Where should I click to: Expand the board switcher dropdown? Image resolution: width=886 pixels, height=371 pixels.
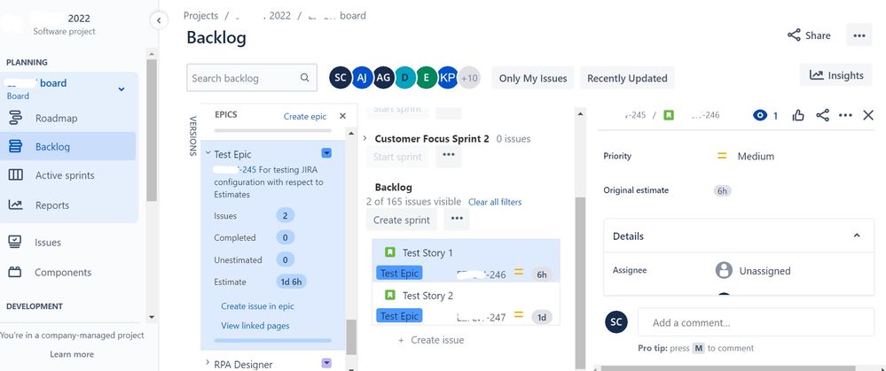121,89
